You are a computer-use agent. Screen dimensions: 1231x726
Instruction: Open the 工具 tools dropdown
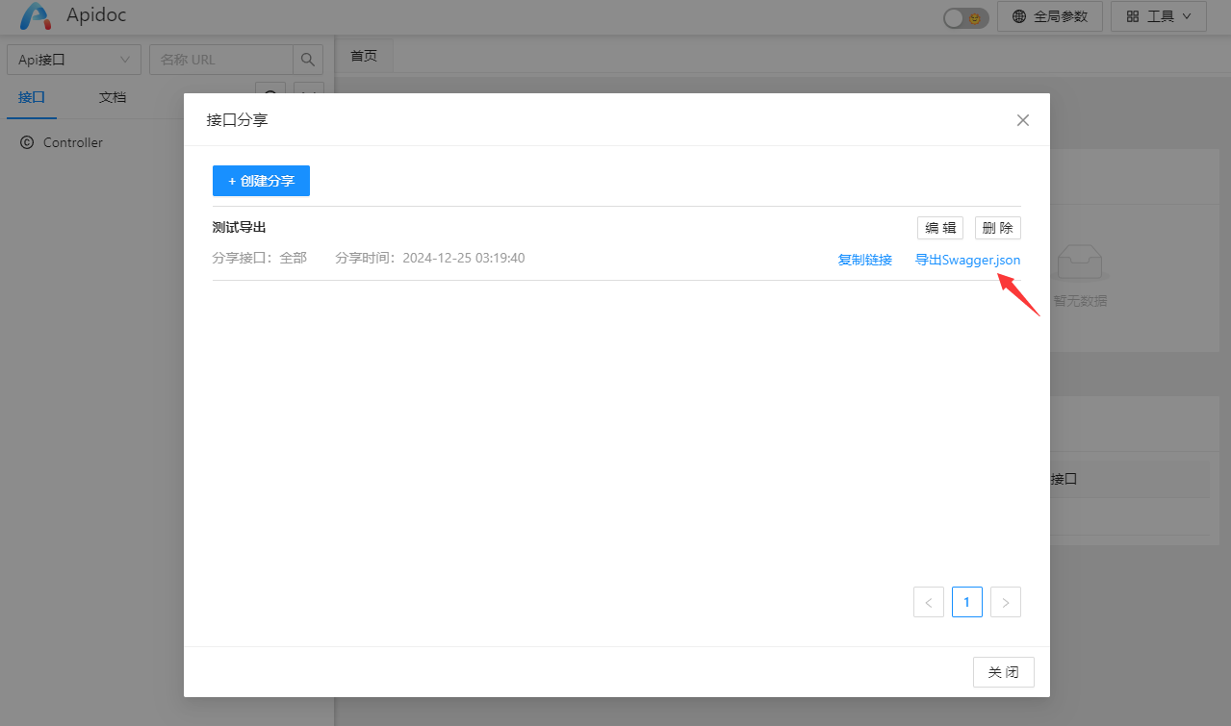pyautogui.click(x=1158, y=16)
